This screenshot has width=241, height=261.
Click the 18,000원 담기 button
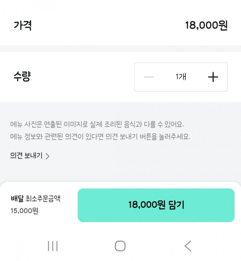click(x=156, y=205)
